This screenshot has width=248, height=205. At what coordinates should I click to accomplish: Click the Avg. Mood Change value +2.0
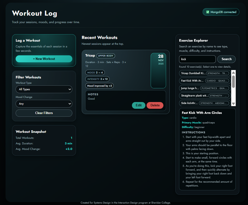[x=69, y=149]
